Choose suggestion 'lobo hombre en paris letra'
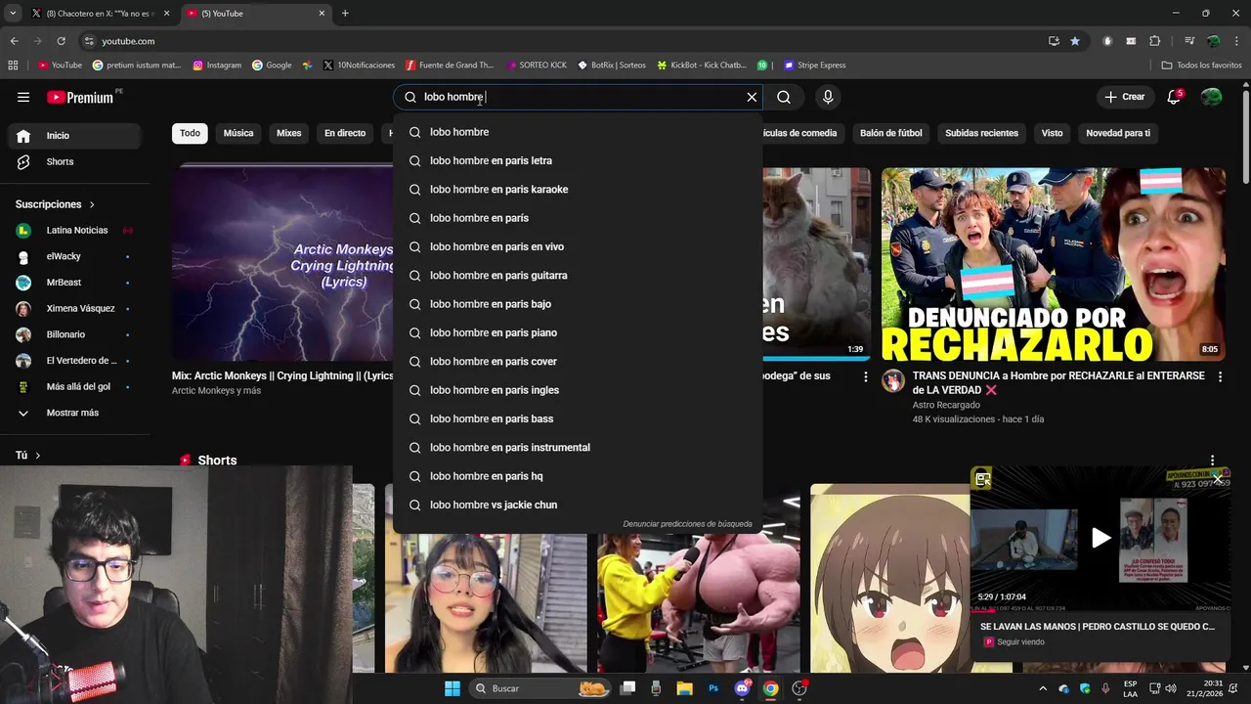 pyautogui.click(x=578, y=160)
